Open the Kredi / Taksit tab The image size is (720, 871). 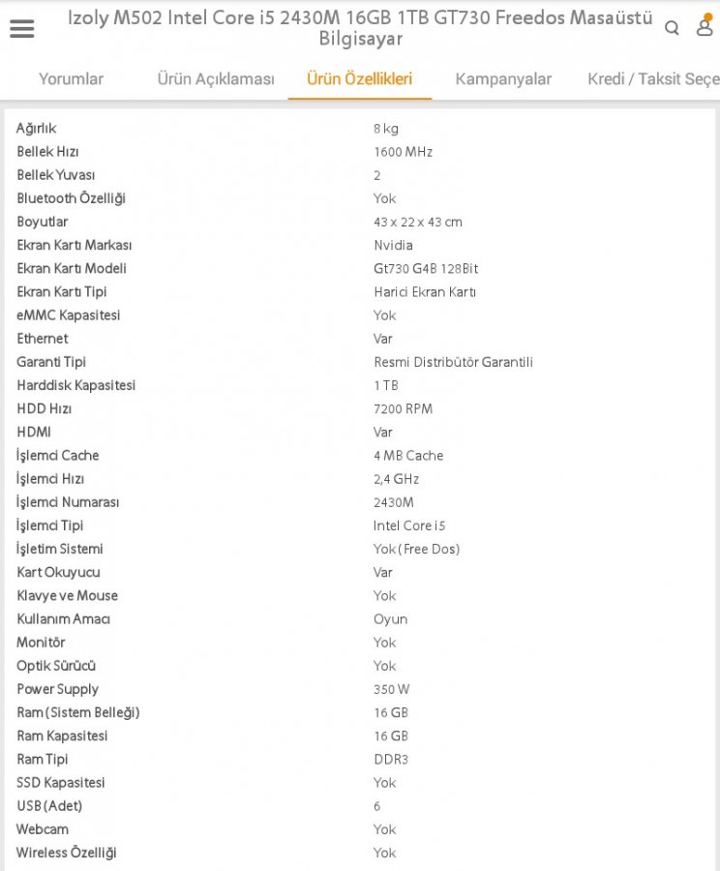[x=653, y=79]
